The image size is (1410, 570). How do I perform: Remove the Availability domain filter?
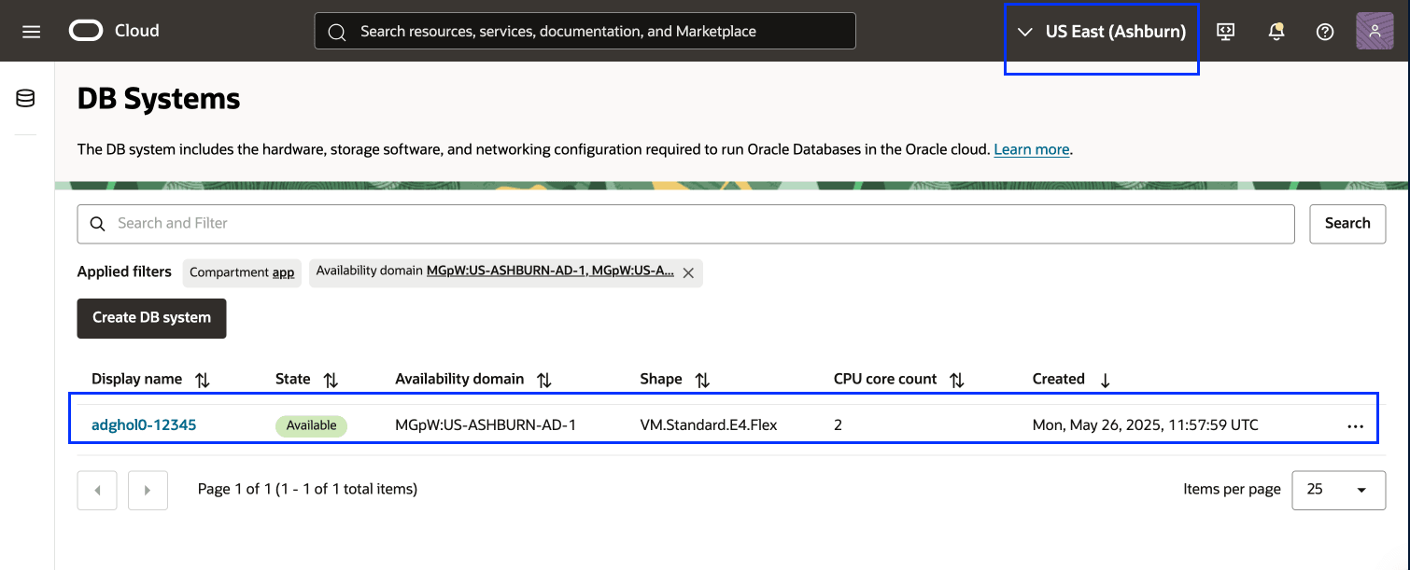pos(688,272)
